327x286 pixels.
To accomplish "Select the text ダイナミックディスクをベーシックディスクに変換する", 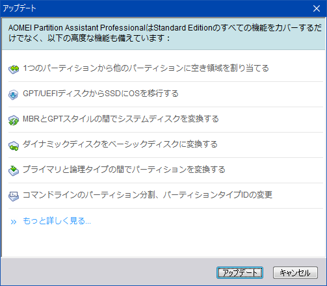I will pyautogui.click(x=120, y=144).
